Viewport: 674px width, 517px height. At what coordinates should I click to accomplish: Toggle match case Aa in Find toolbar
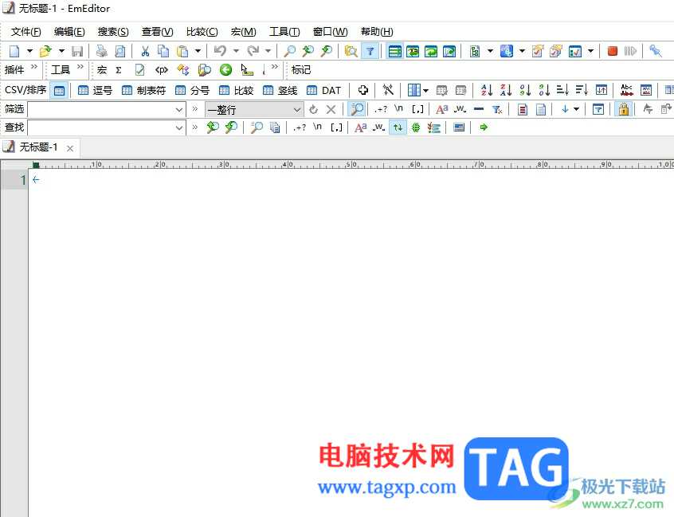click(x=361, y=127)
